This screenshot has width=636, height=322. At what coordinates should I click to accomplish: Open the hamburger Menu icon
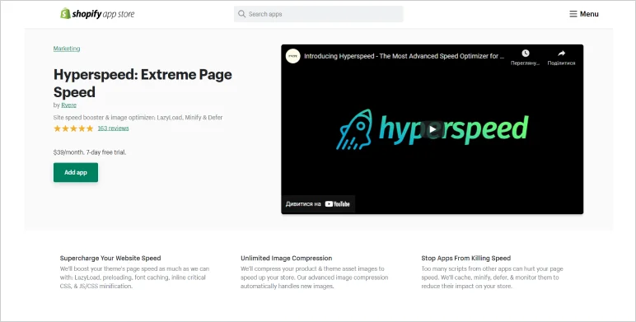click(573, 14)
